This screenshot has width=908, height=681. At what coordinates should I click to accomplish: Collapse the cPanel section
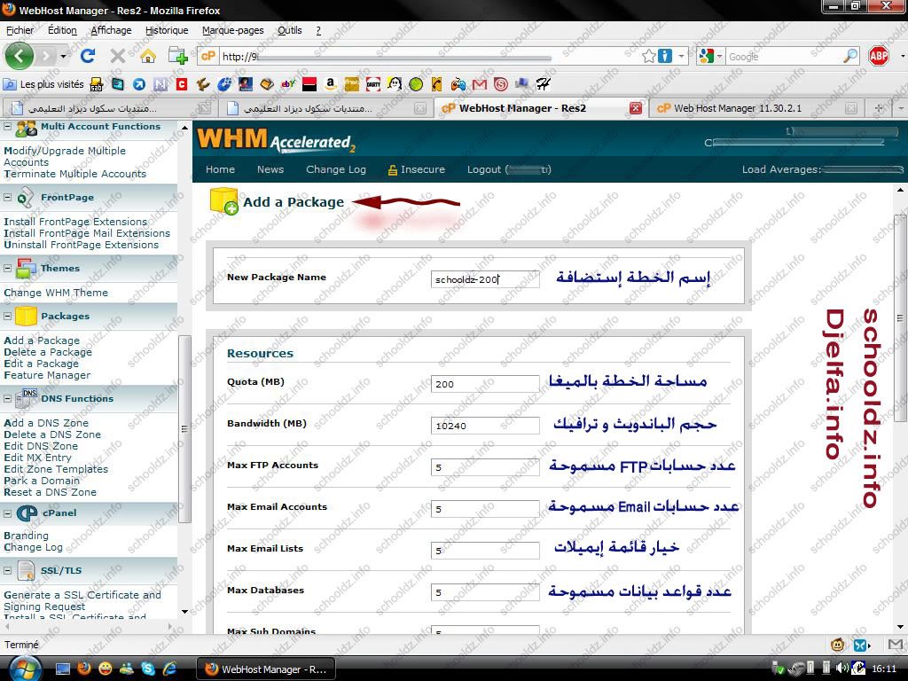pos(7,513)
